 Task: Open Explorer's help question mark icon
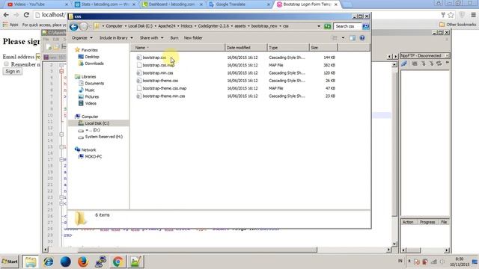[x=362, y=38]
